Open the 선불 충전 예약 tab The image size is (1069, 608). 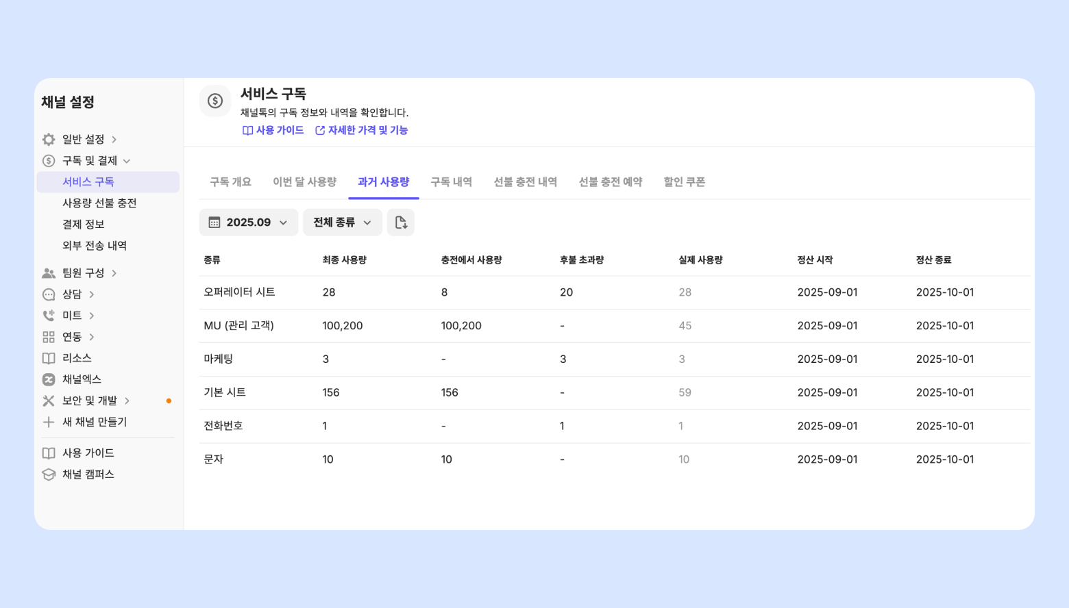[611, 182]
